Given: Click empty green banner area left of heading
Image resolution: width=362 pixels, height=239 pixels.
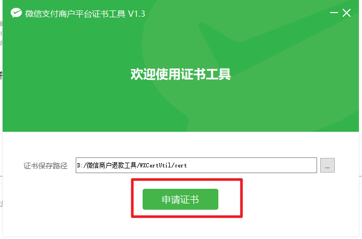Looking at the screenshot, I should pos(66,74).
